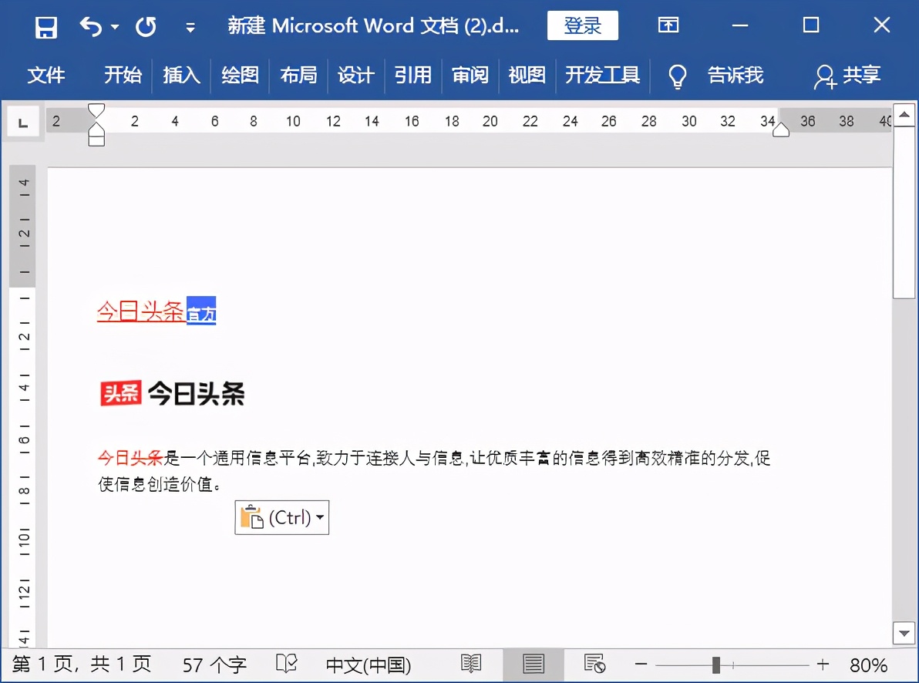Click the lightbulb Tell Me icon
This screenshot has width=919, height=683.
[x=677, y=76]
